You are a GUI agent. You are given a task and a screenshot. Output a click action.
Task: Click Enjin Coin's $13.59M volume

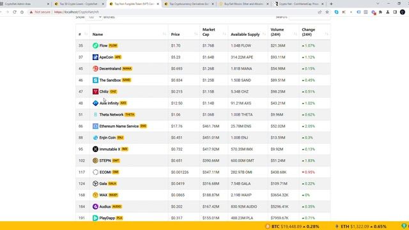[278, 138]
